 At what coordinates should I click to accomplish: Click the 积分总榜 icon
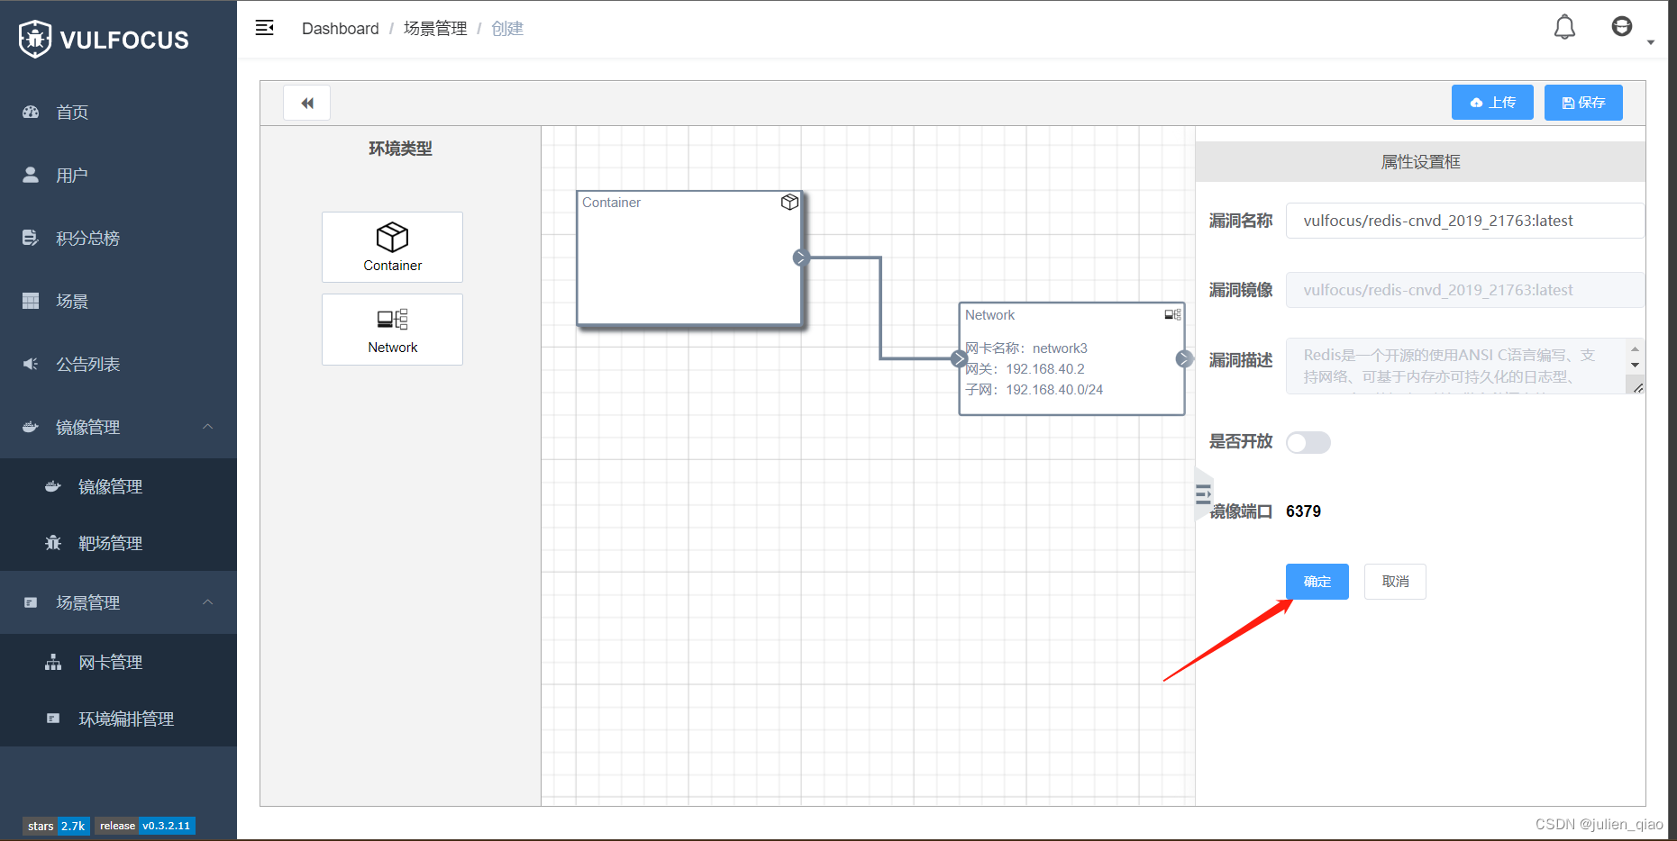31,238
